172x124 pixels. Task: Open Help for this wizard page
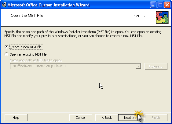(16, 118)
